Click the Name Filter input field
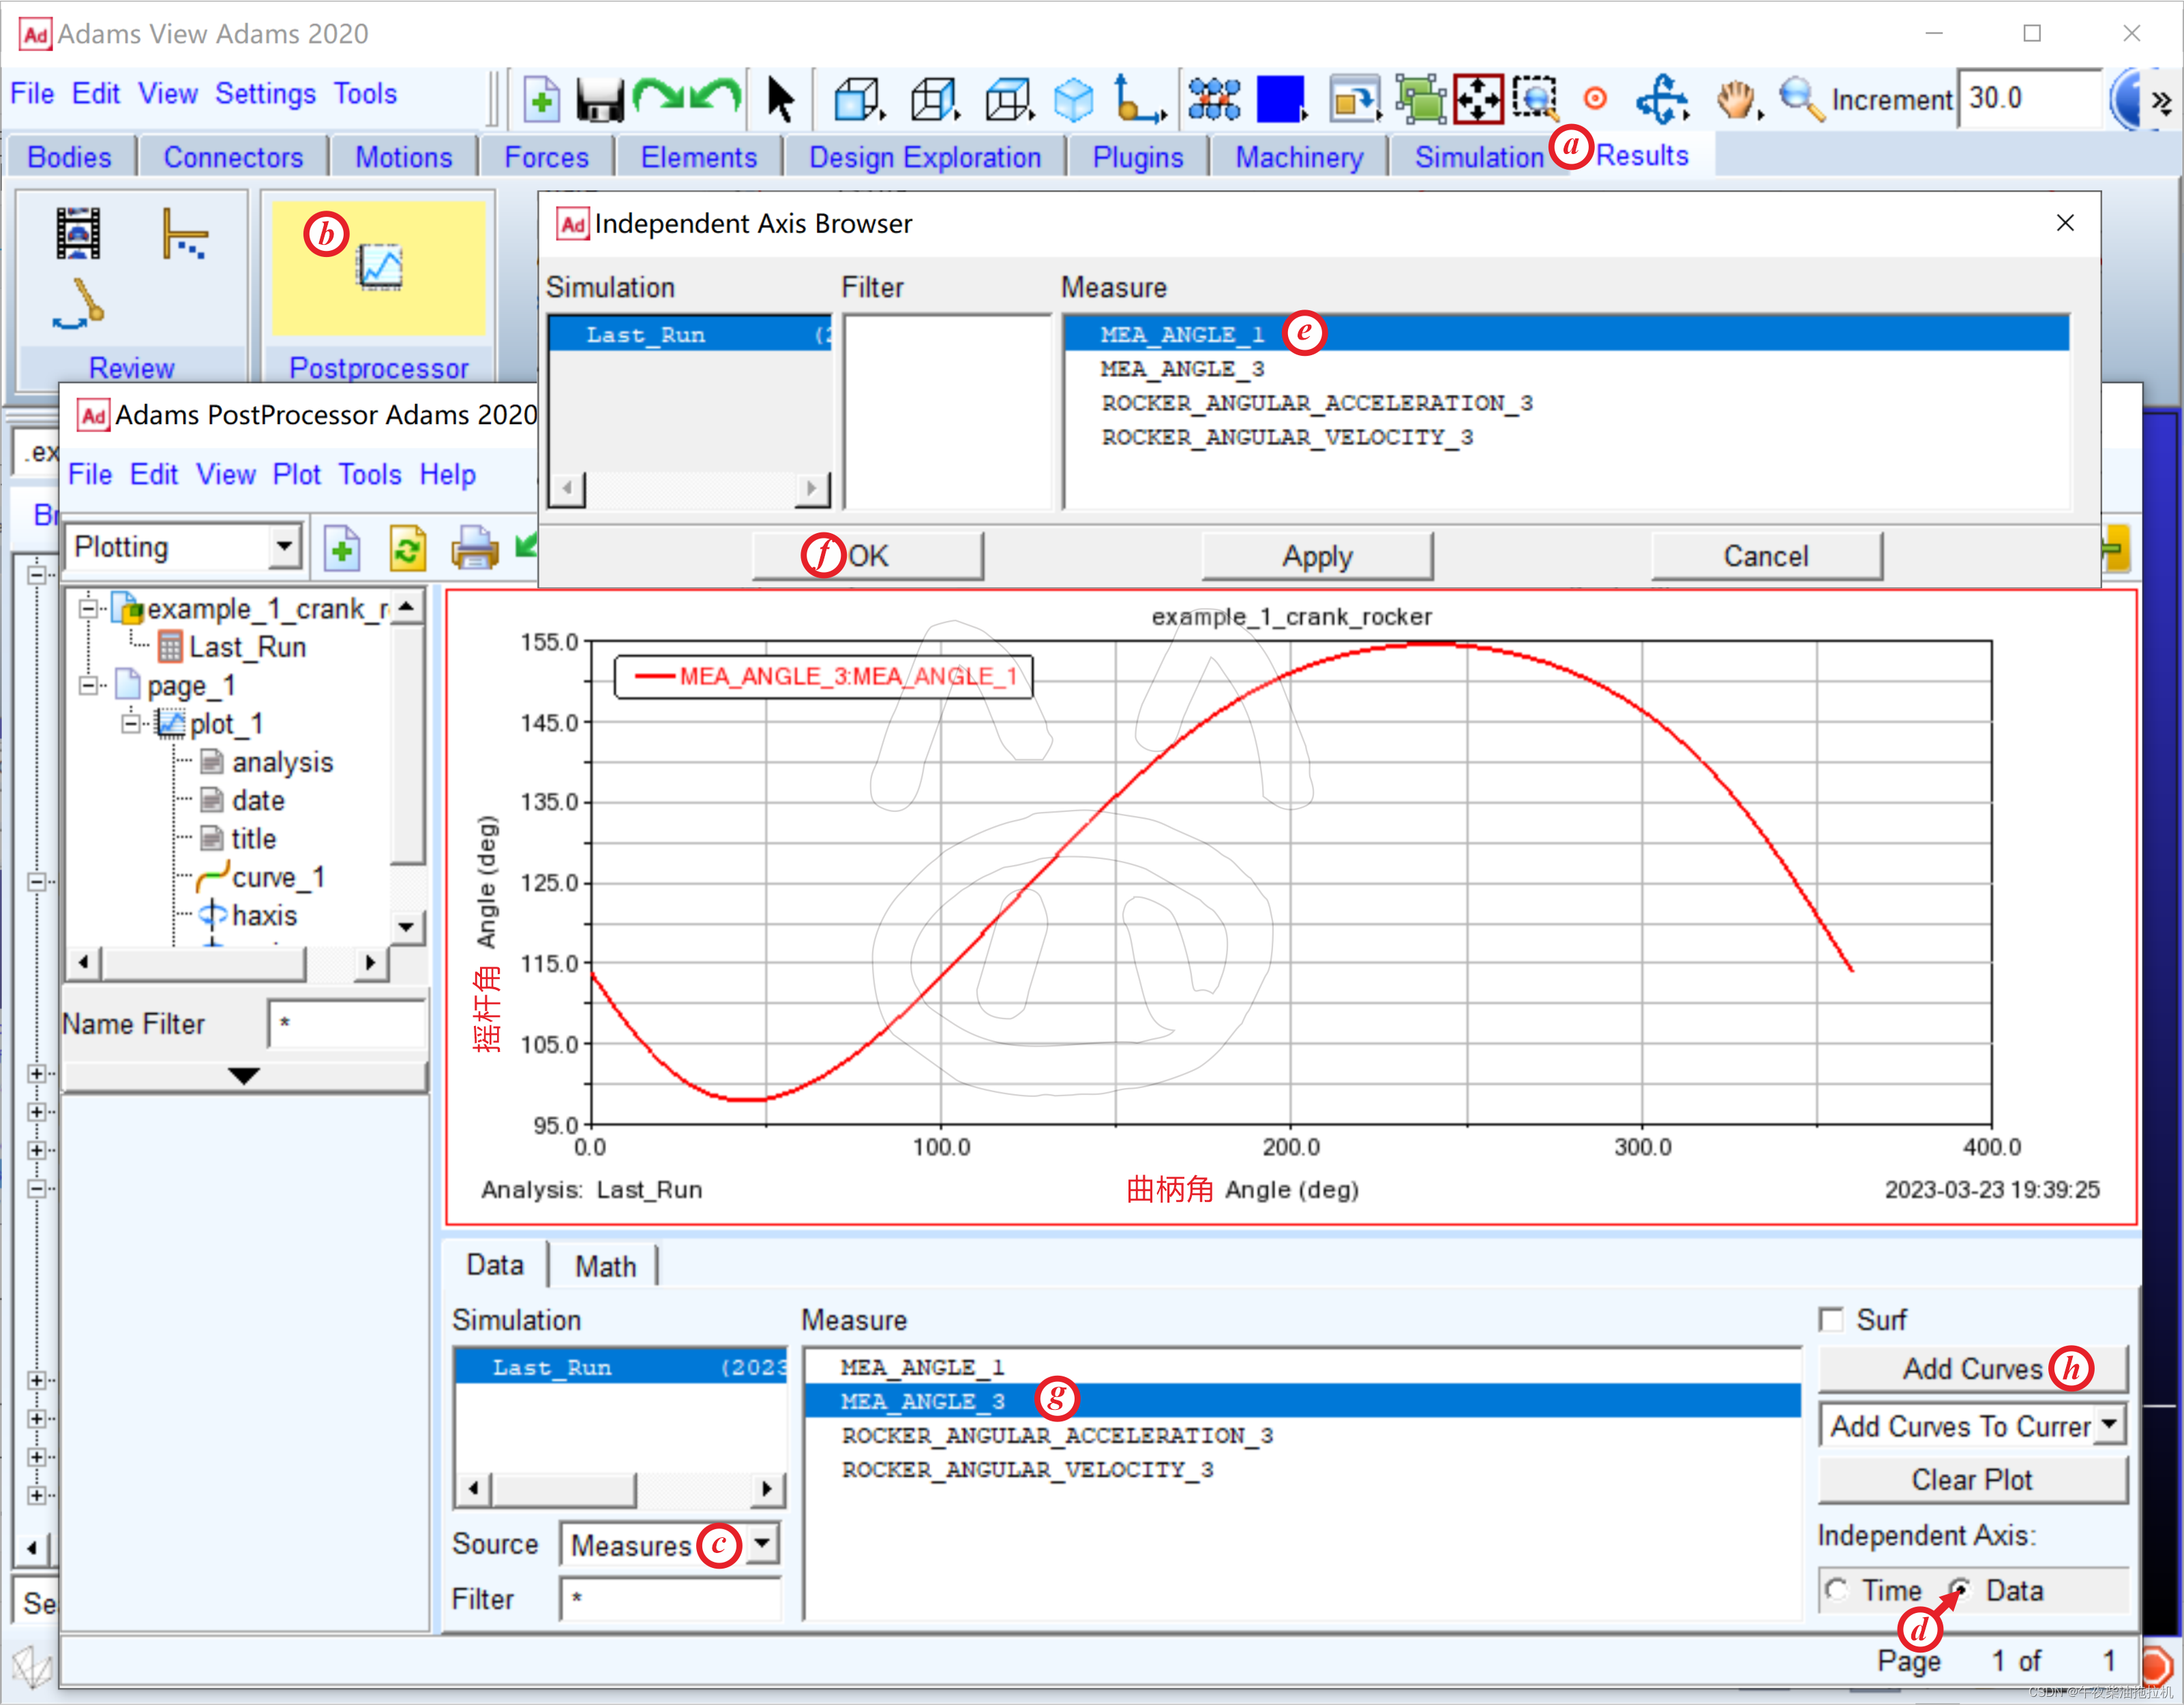The width and height of the screenshot is (2184, 1705). pos(346,1024)
